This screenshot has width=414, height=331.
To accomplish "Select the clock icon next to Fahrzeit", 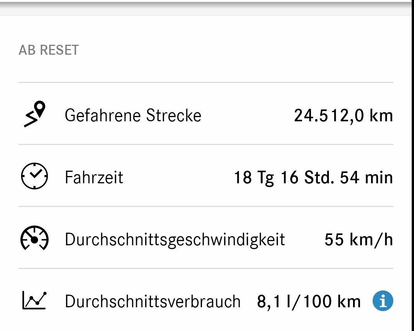I will [x=34, y=176].
